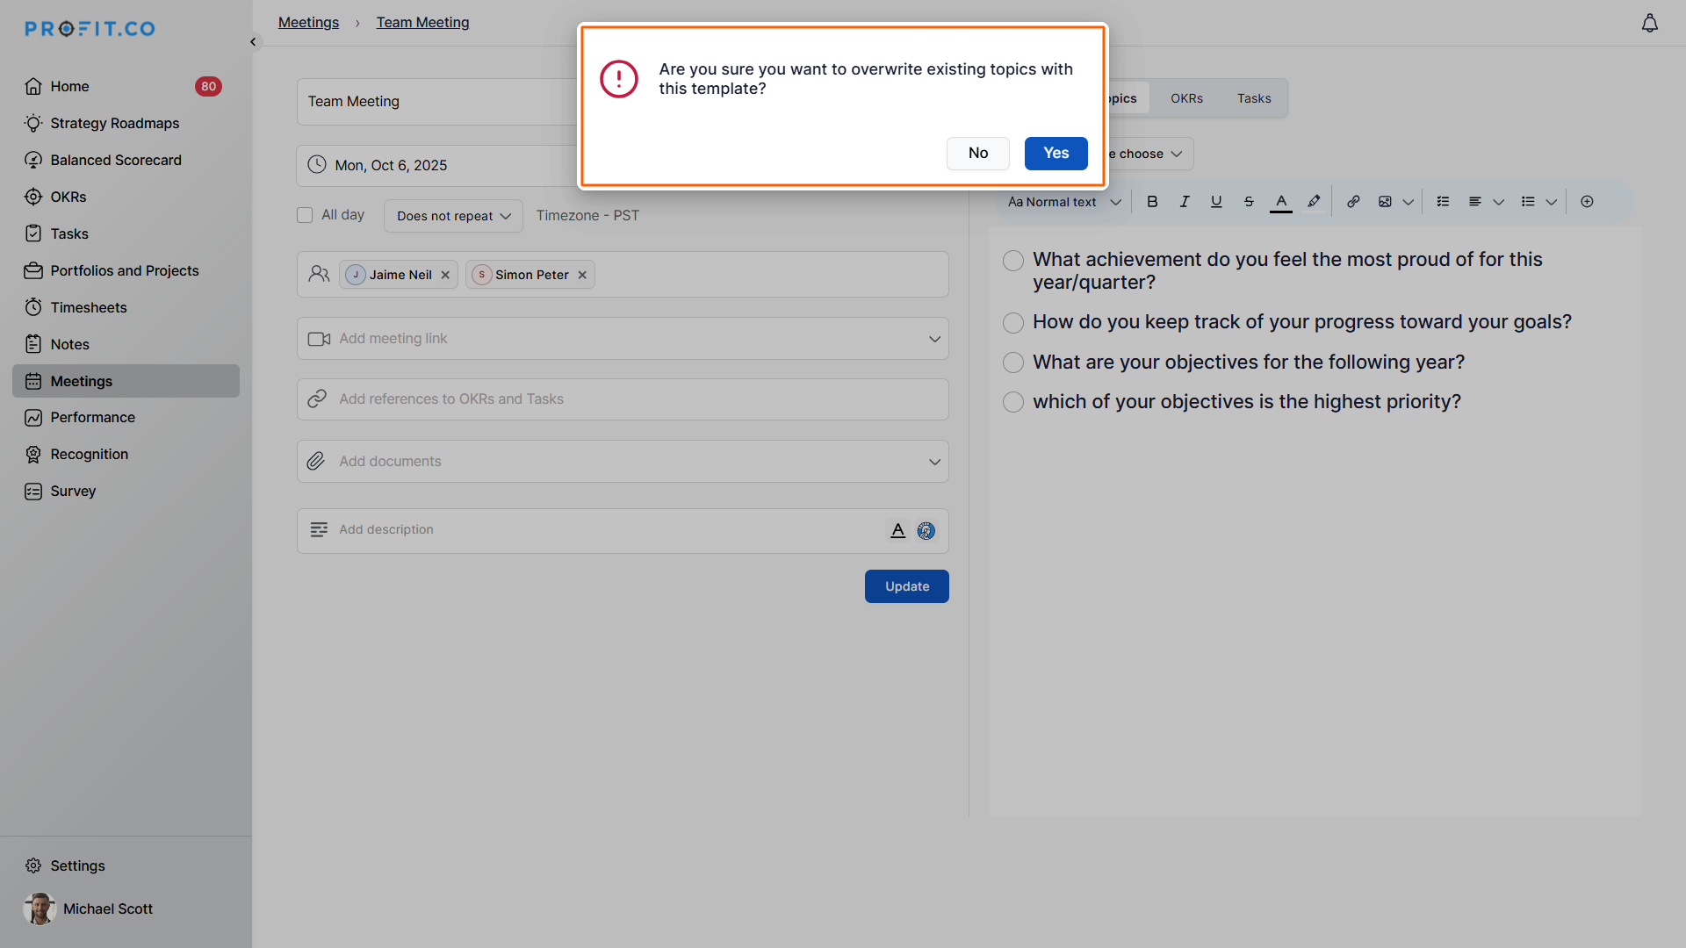Image resolution: width=1686 pixels, height=948 pixels.
Task: Click the strikethrough formatting icon
Action: tap(1249, 202)
